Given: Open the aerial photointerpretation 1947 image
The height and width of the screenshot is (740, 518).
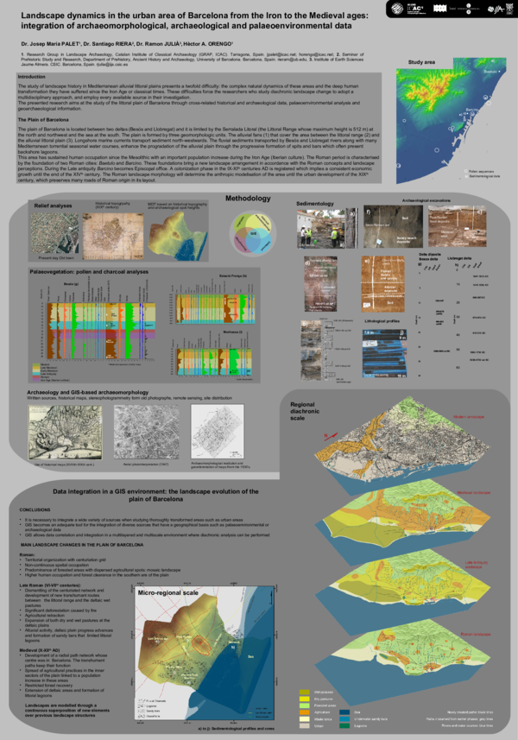Looking at the screenshot, I should 146,432.
